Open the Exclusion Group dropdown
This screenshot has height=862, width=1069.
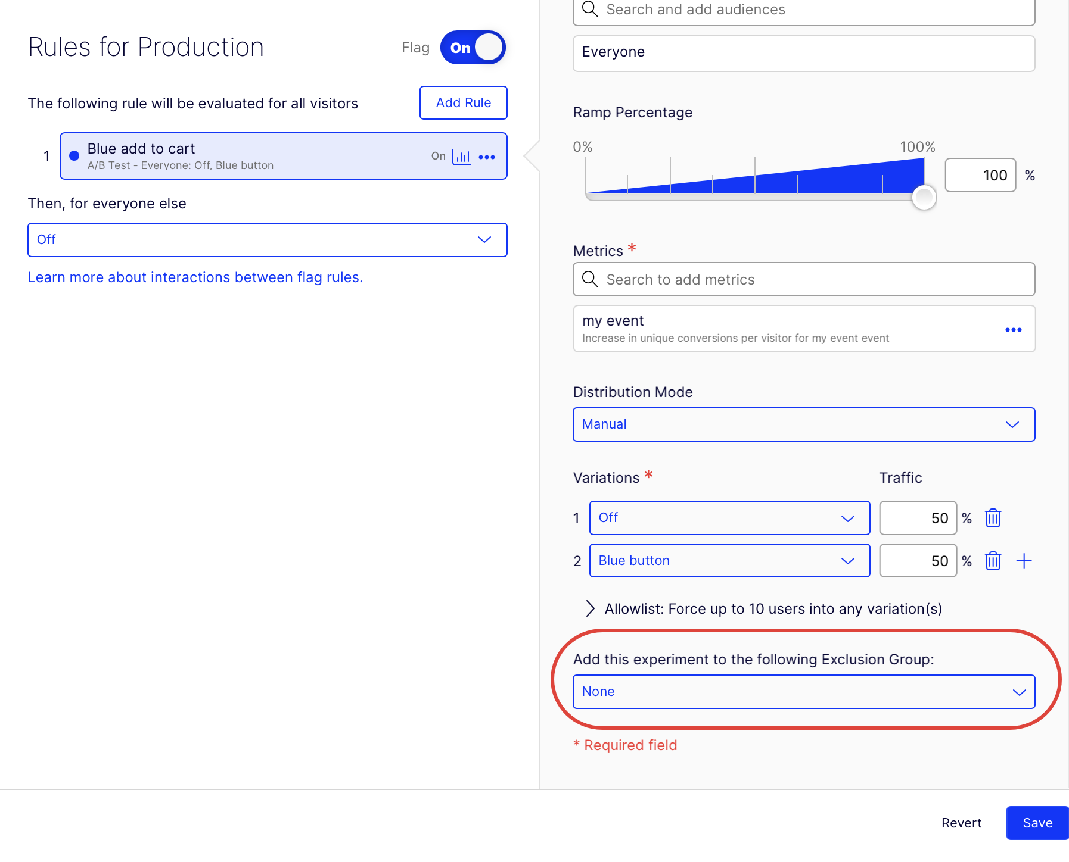[x=803, y=692]
